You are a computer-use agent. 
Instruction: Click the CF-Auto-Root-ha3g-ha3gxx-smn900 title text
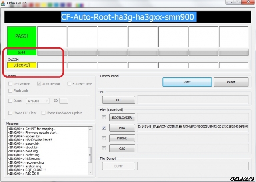pos(127,17)
